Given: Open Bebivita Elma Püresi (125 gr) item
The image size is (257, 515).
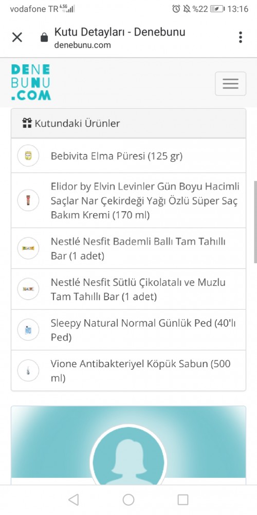Looking at the screenshot, I should tap(116, 156).
